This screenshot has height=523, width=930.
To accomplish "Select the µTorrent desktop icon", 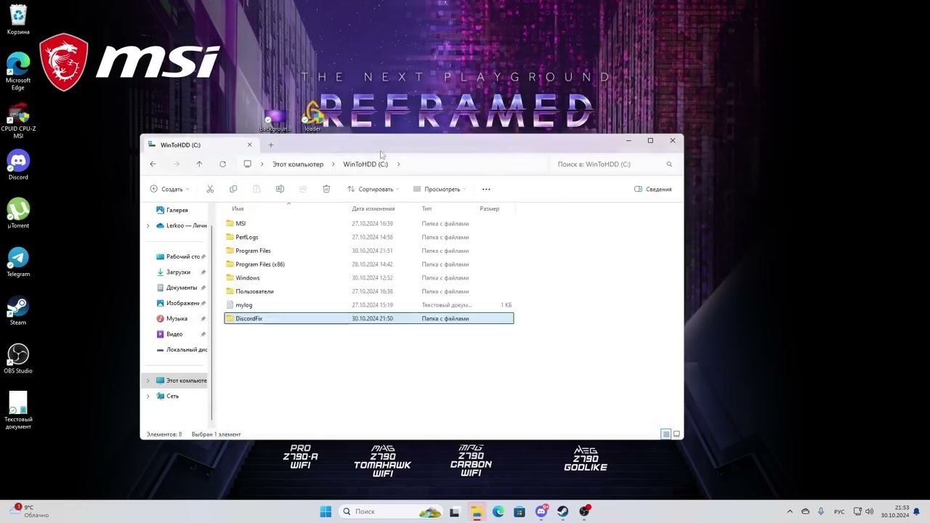I will tap(18, 214).
